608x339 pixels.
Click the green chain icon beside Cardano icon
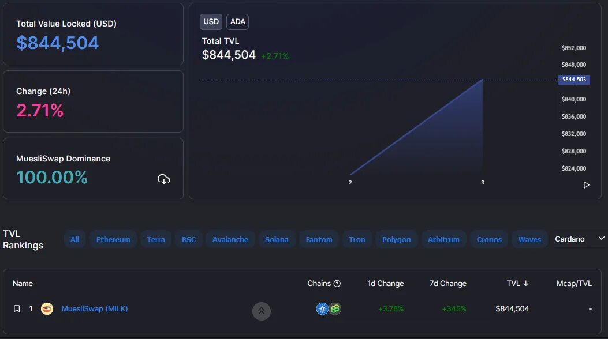(x=335, y=308)
